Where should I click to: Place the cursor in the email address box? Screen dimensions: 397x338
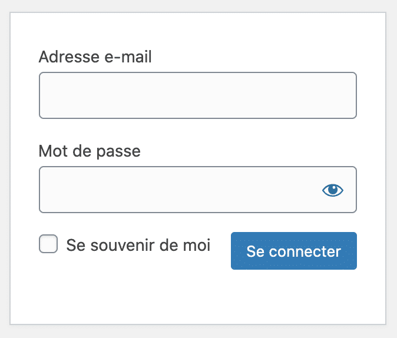tap(198, 95)
